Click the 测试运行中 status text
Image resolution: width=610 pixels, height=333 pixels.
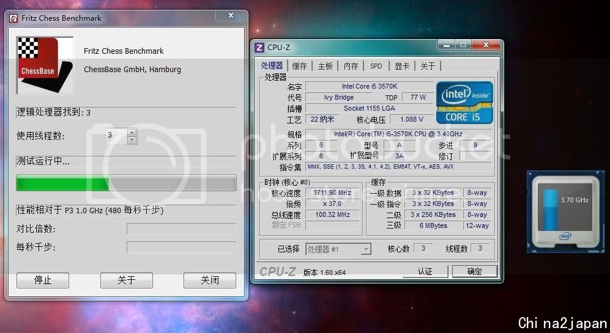tap(43, 161)
